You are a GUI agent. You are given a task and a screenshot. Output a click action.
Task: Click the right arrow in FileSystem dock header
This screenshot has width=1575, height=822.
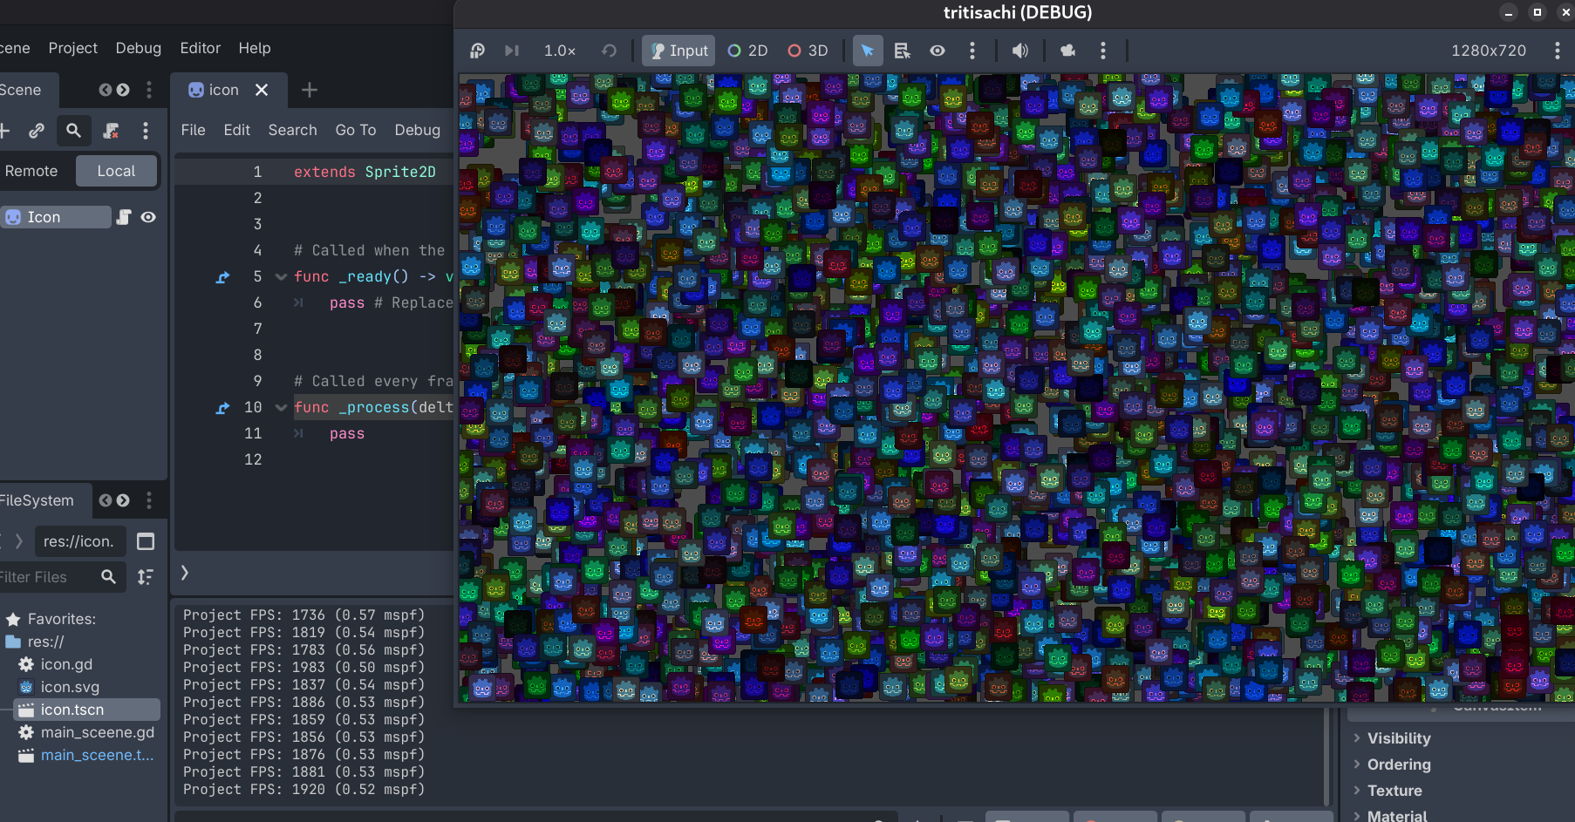tap(123, 500)
